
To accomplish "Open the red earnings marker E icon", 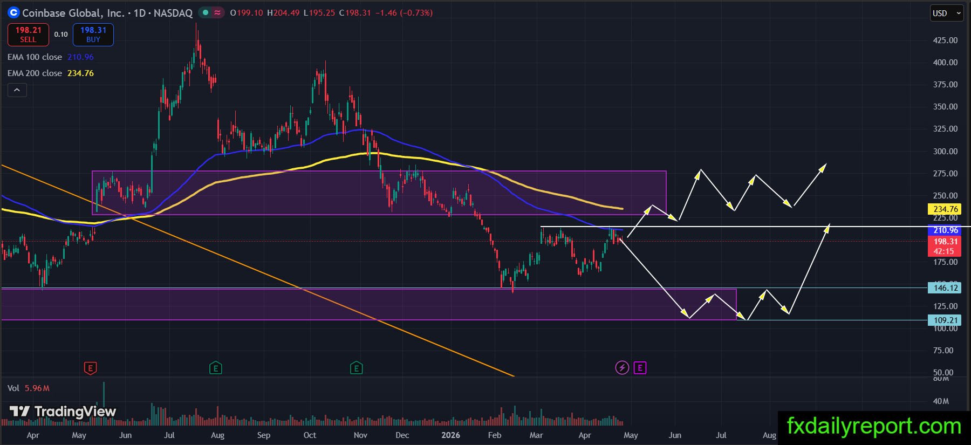I will [x=91, y=368].
